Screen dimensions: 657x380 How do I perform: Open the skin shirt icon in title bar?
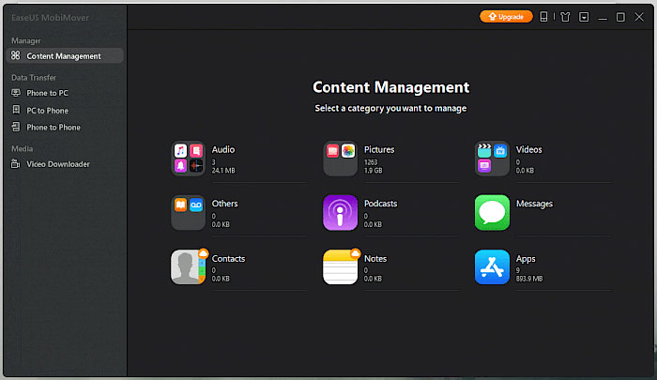point(565,17)
